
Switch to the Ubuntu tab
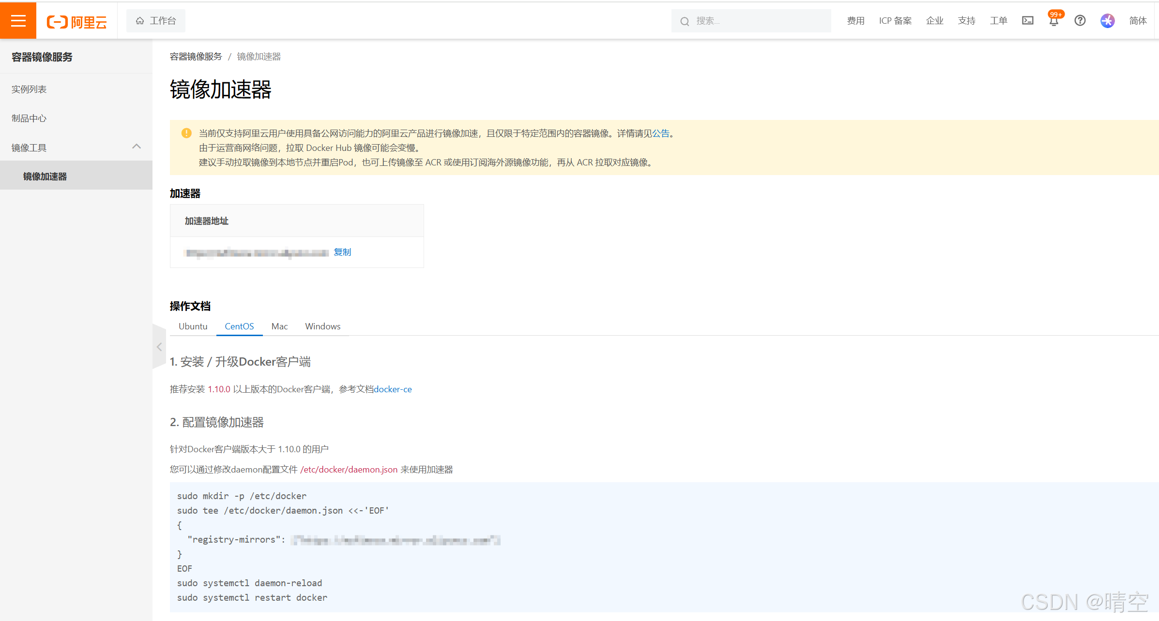pos(193,326)
